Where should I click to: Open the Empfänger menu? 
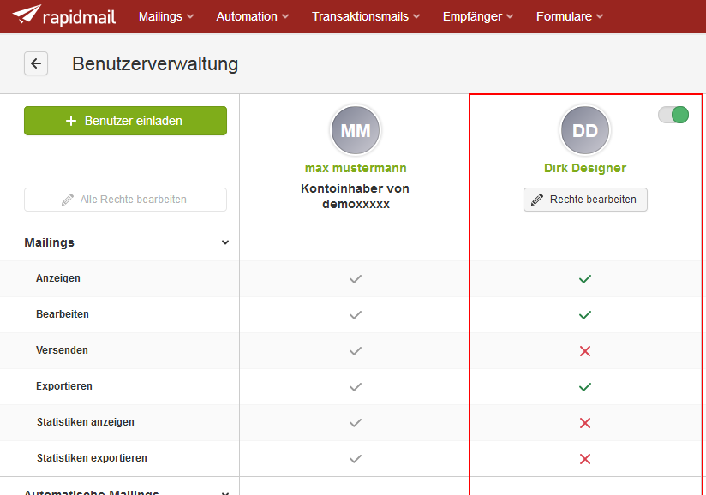[478, 16]
